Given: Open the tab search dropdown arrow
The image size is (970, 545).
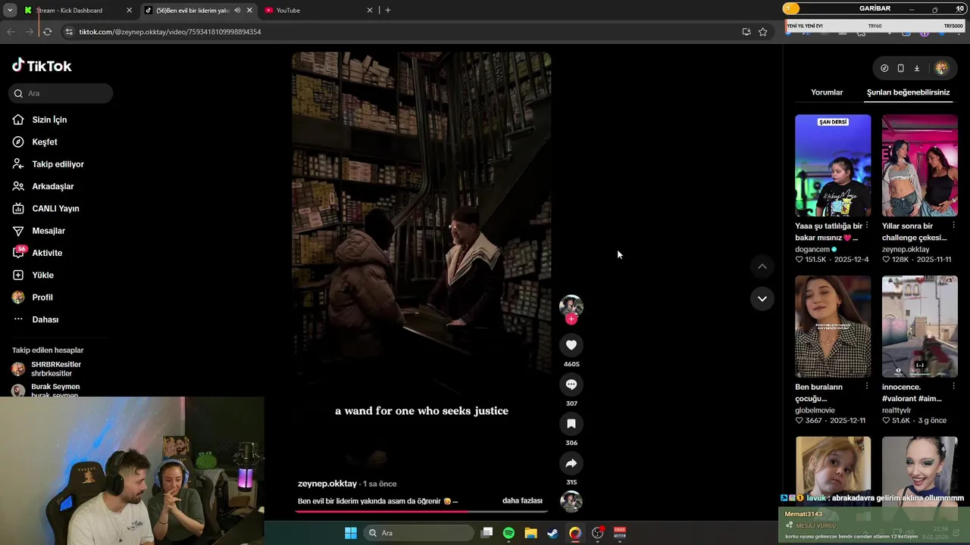Looking at the screenshot, I should pyautogui.click(x=10, y=11).
